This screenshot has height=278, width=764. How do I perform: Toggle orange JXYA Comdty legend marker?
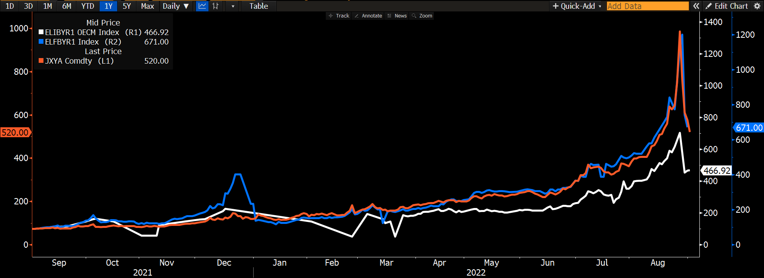pyautogui.click(x=41, y=61)
